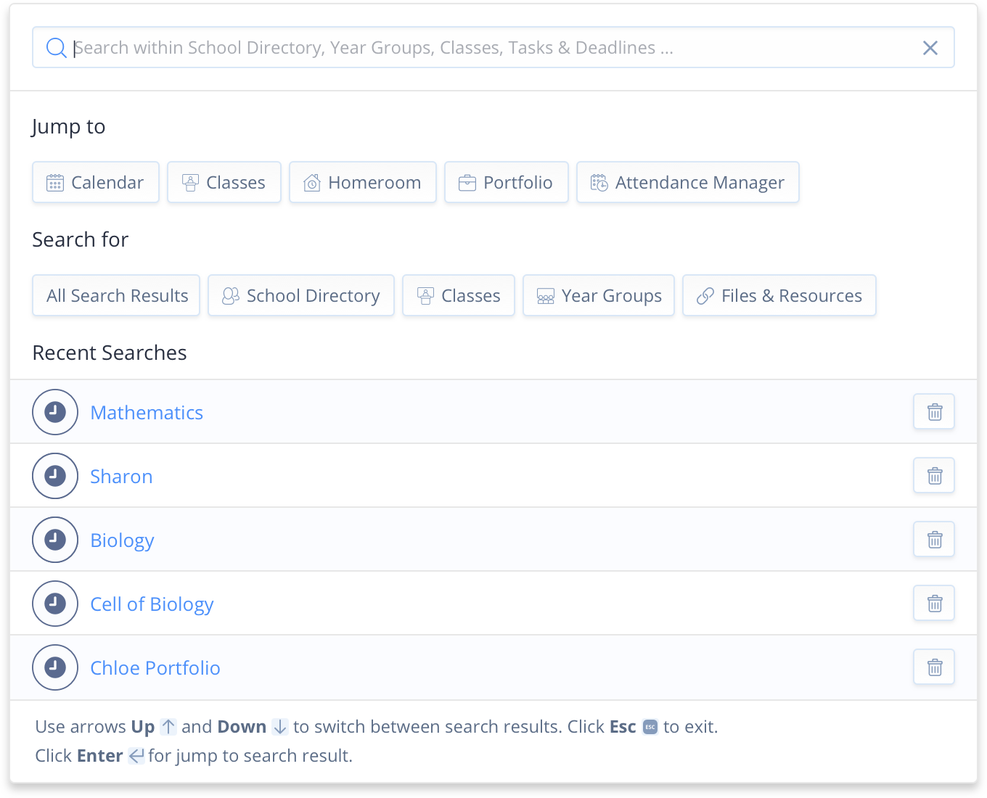Image resolution: width=987 pixels, height=798 pixels.
Task: Remove Chloe Portfolio recent search
Action: pos(934,667)
